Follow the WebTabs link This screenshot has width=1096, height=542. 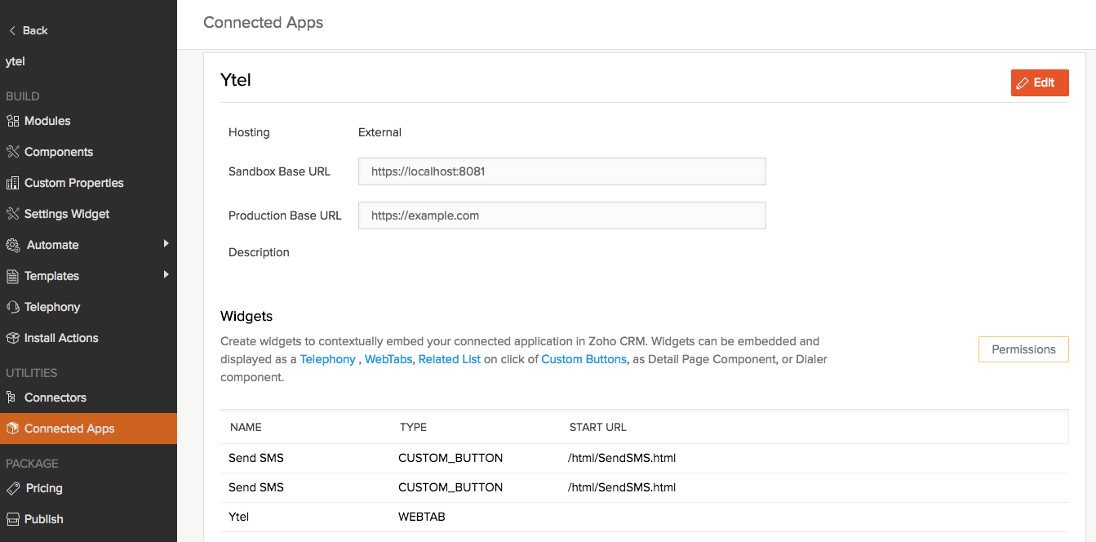388,359
